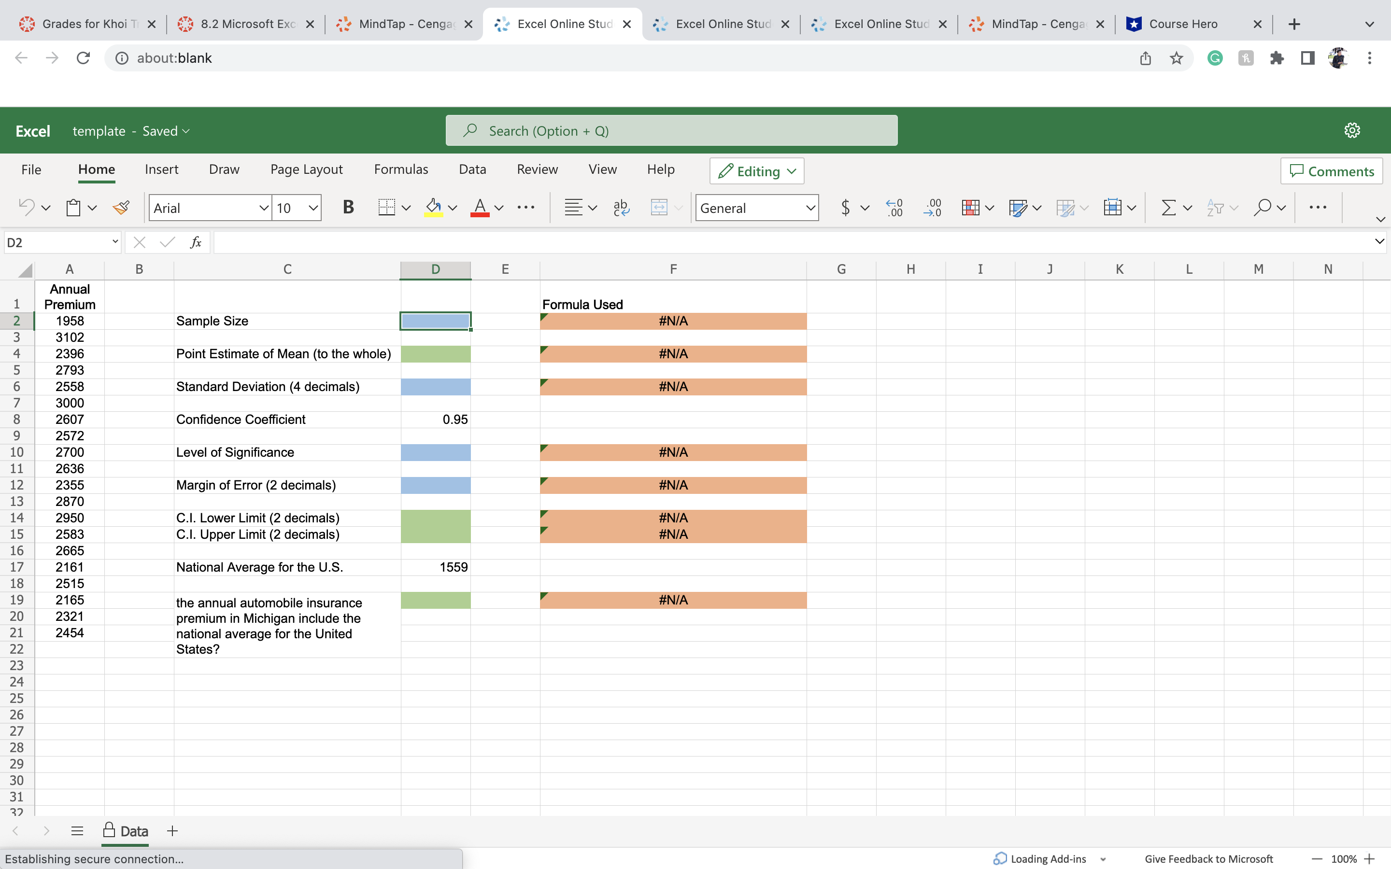
Task: Click the Comments button
Action: point(1331,171)
